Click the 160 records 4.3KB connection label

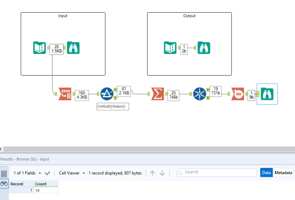[82, 95]
